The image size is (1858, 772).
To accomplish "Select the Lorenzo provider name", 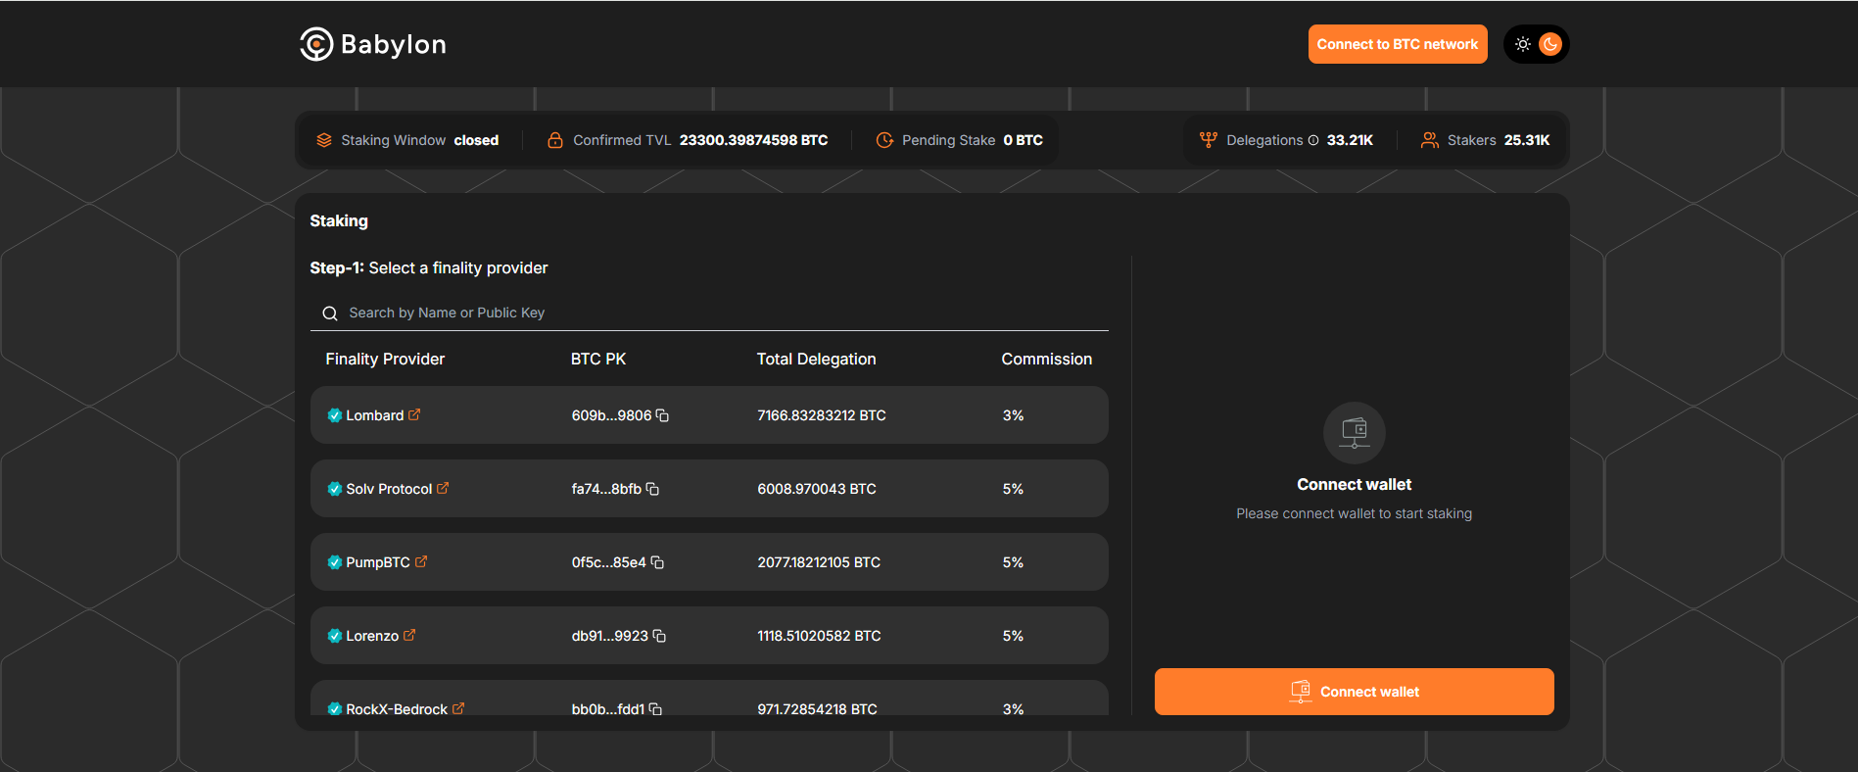I will coord(372,636).
